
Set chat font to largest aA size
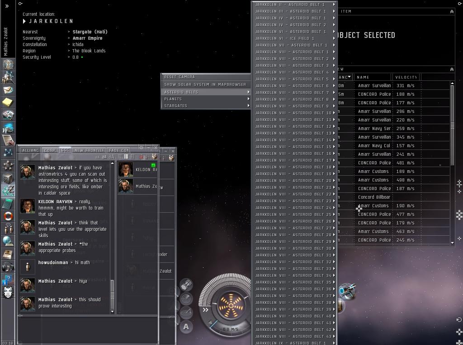[x=111, y=157]
